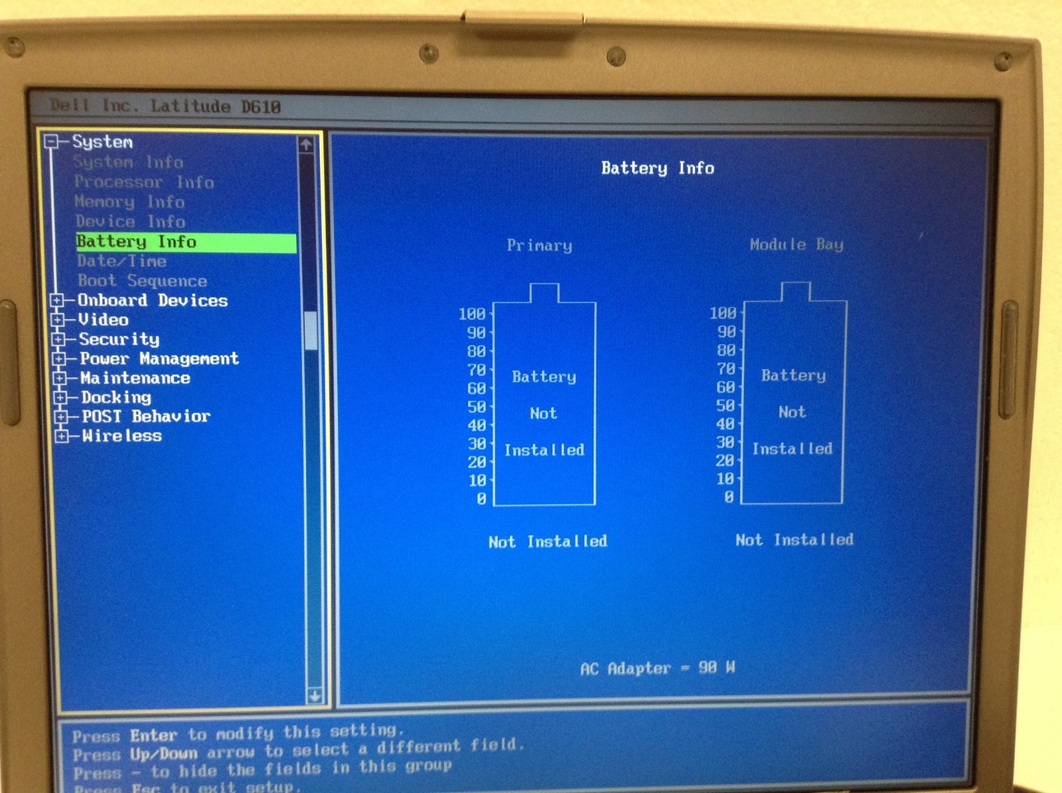Open Date/Time setting
1062x793 pixels.
[121, 261]
